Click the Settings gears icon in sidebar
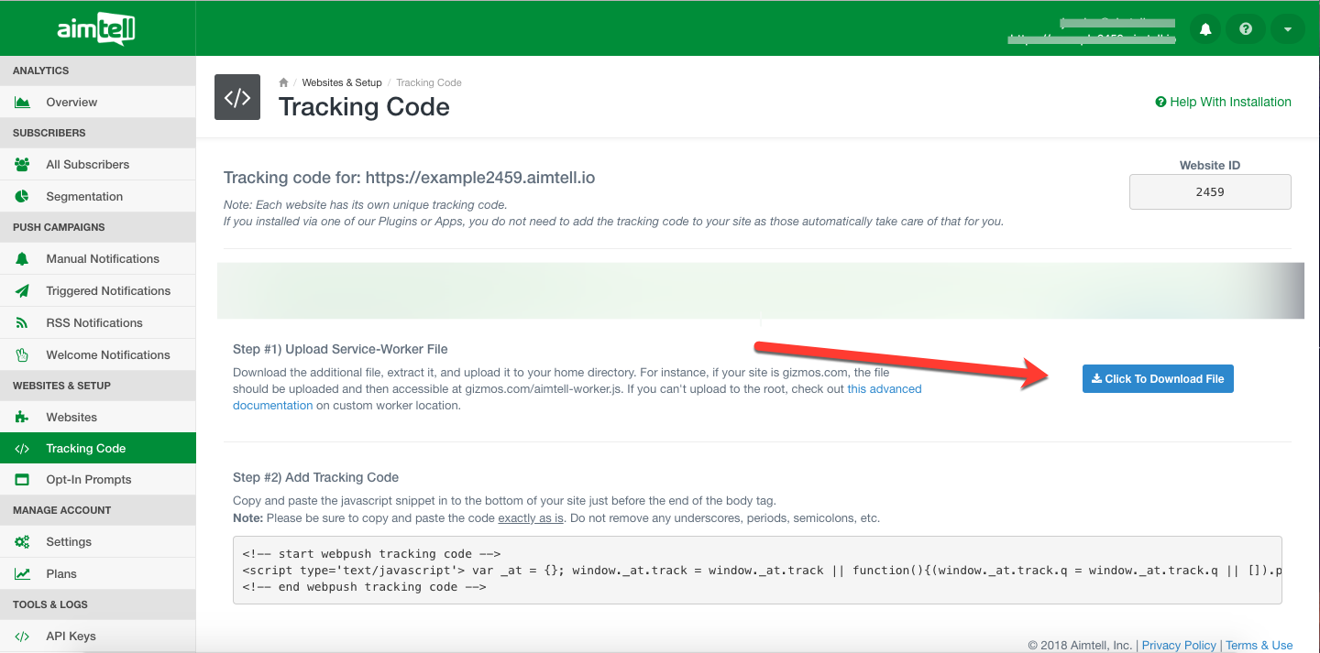Viewport: 1320px width, 653px height. [x=23, y=542]
